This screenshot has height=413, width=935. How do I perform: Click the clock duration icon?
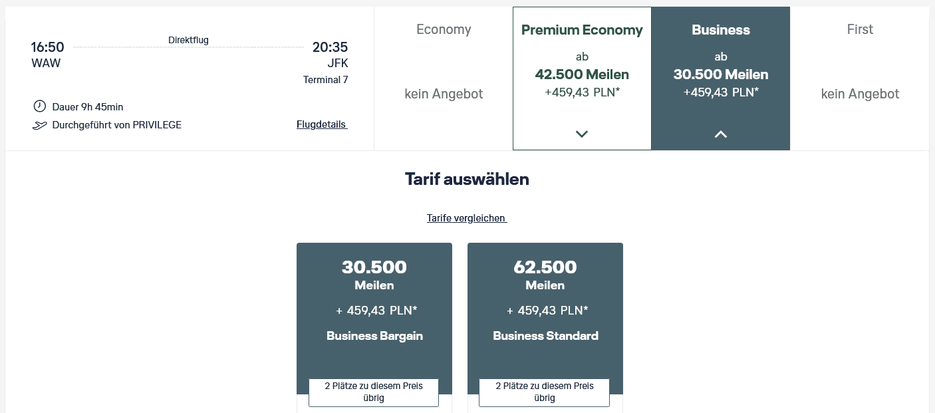pos(39,106)
